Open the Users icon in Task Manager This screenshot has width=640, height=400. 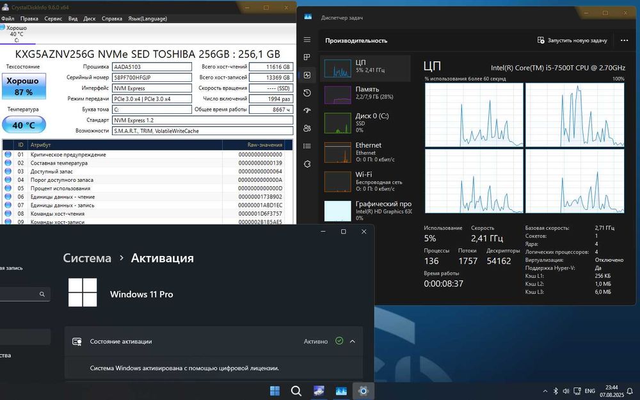tap(307, 128)
